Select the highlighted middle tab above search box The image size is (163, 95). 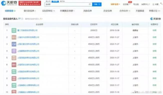pos(55,1)
